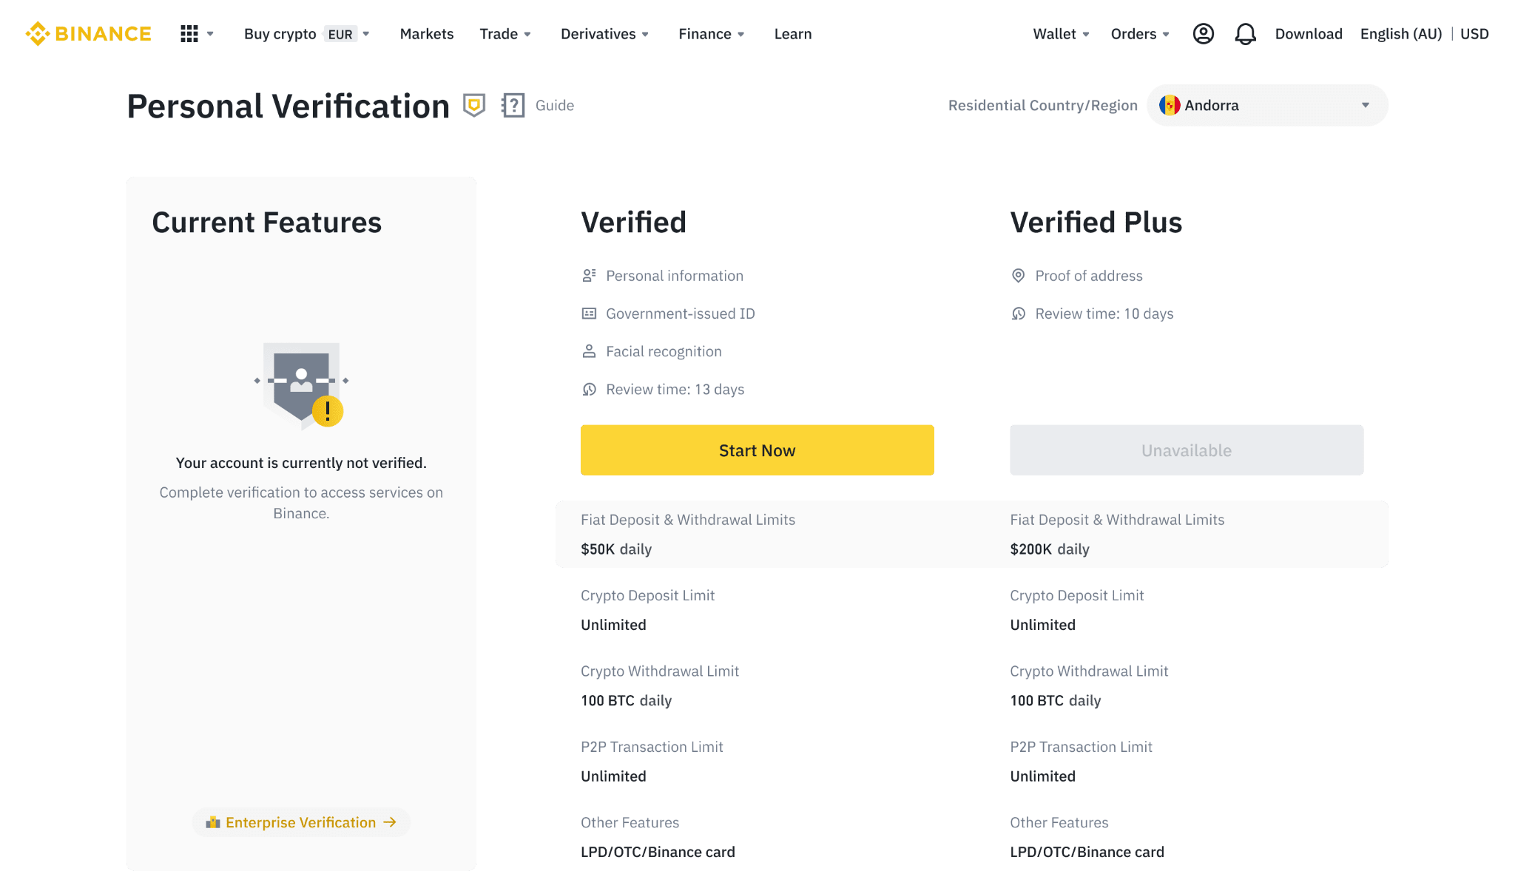Click the notifications bell icon
The width and height of the screenshot is (1515, 871).
click(1246, 33)
